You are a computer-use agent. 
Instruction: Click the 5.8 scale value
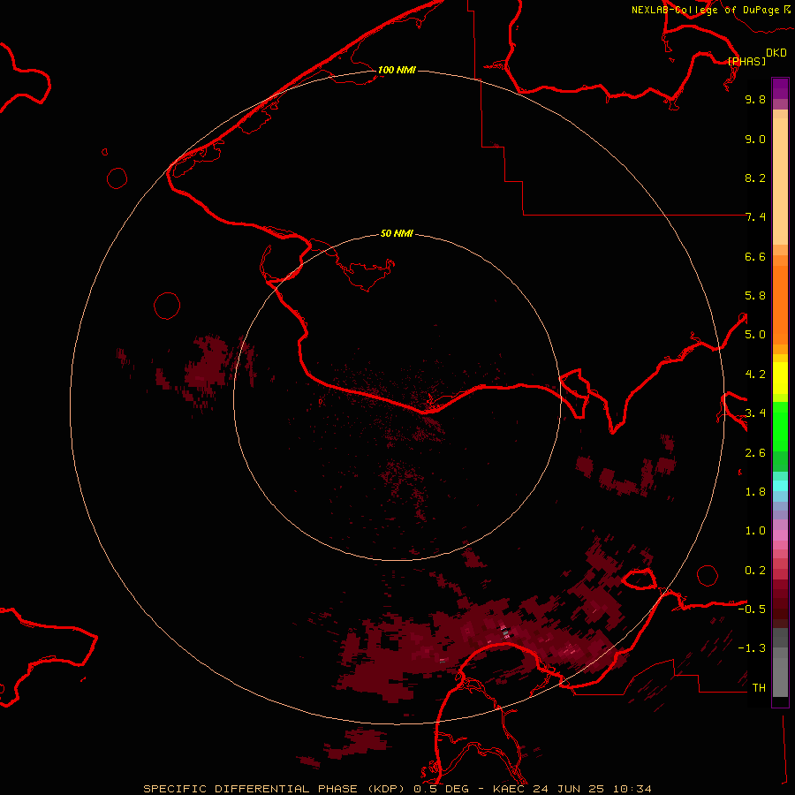click(x=755, y=296)
